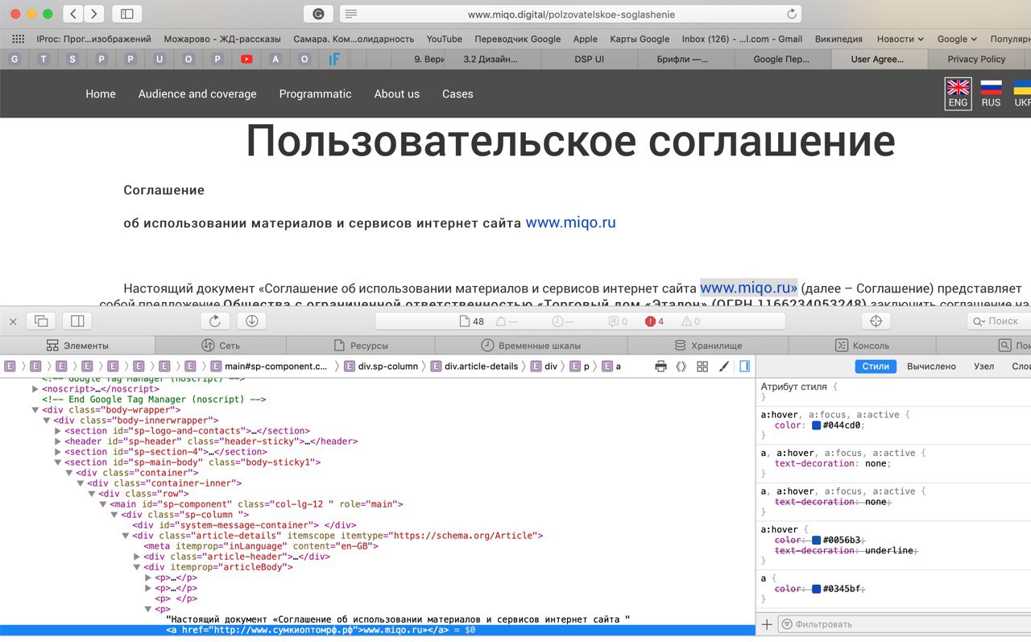Collapse the sp-main-body section node
This screenshot has height=642, width=1031.
(x=57, y=462)
